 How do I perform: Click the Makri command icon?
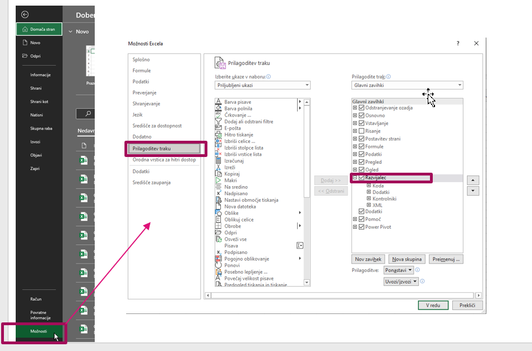pyautogui.click(x=218, y=180)
